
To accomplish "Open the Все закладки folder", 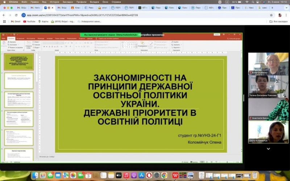I will (280, 21).
